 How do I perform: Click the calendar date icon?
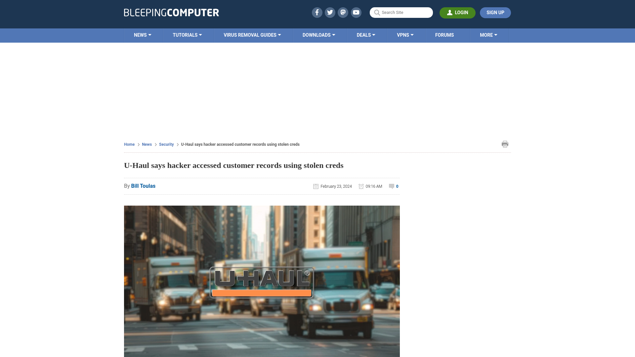coord(316,186)
